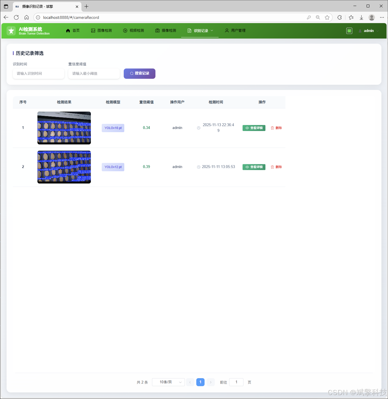Open the 图像检测 image detection menu
This screenshot has height=399, width=388.
click(x=101, y=31)
